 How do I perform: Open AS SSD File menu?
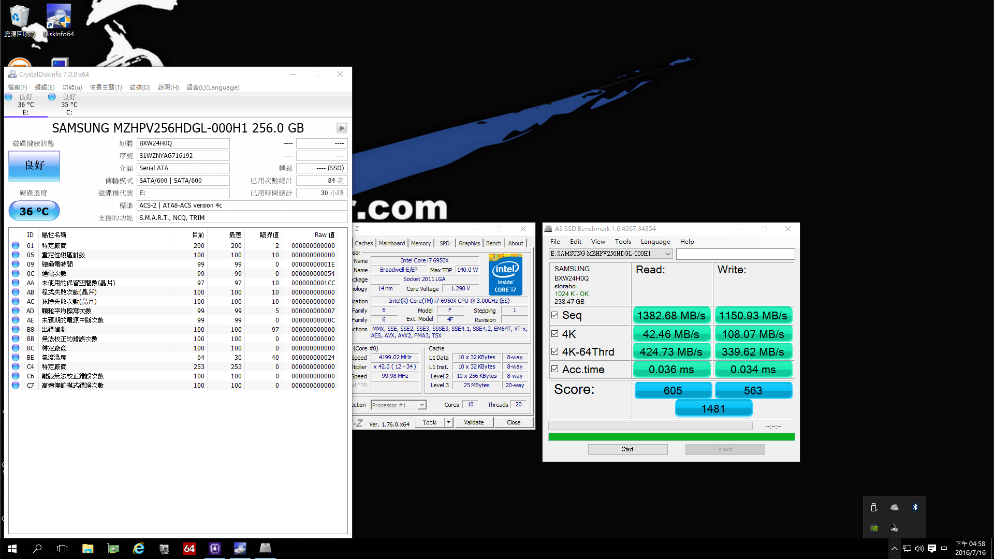(x=555, y=242)
